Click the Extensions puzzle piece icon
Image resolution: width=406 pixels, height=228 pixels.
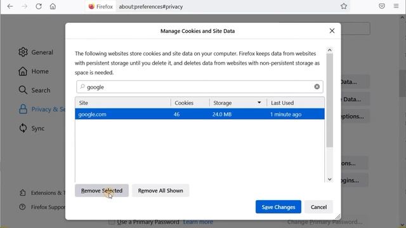(23, 193)
